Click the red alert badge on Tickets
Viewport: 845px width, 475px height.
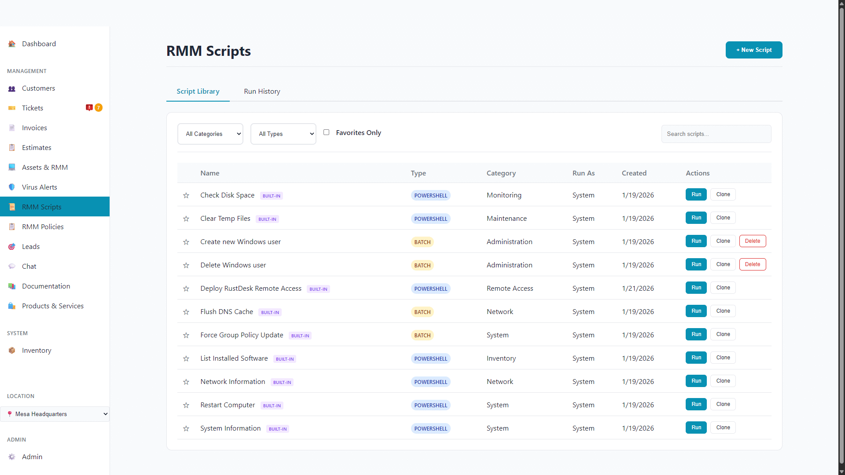pos(89,108)
